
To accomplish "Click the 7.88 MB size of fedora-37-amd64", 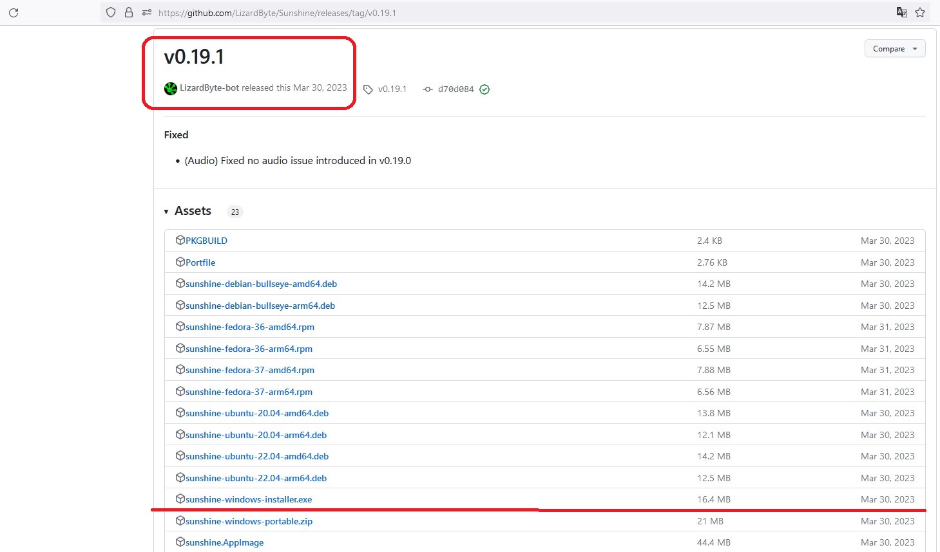I will pos(714,370).
